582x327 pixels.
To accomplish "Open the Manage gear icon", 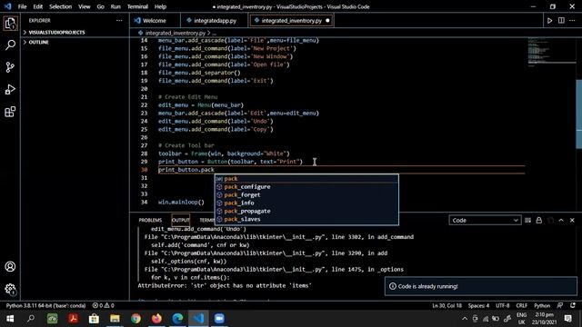I will point(10,289).
